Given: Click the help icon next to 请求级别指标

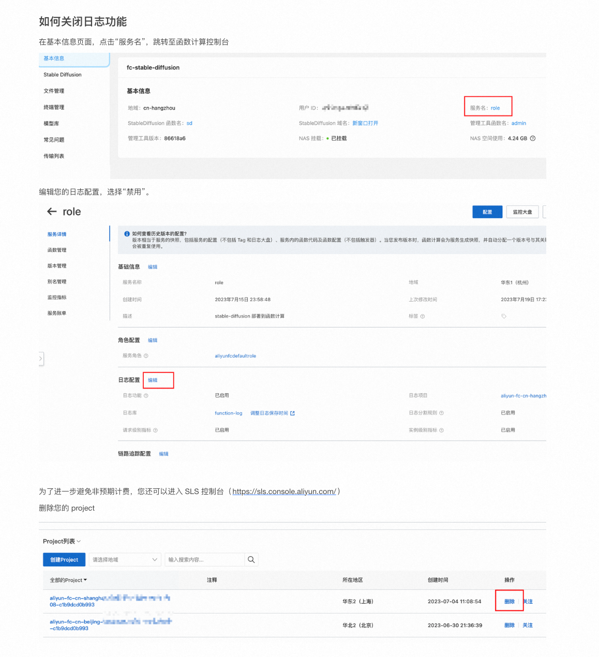Looking at the screenshot, I should 155,430.
